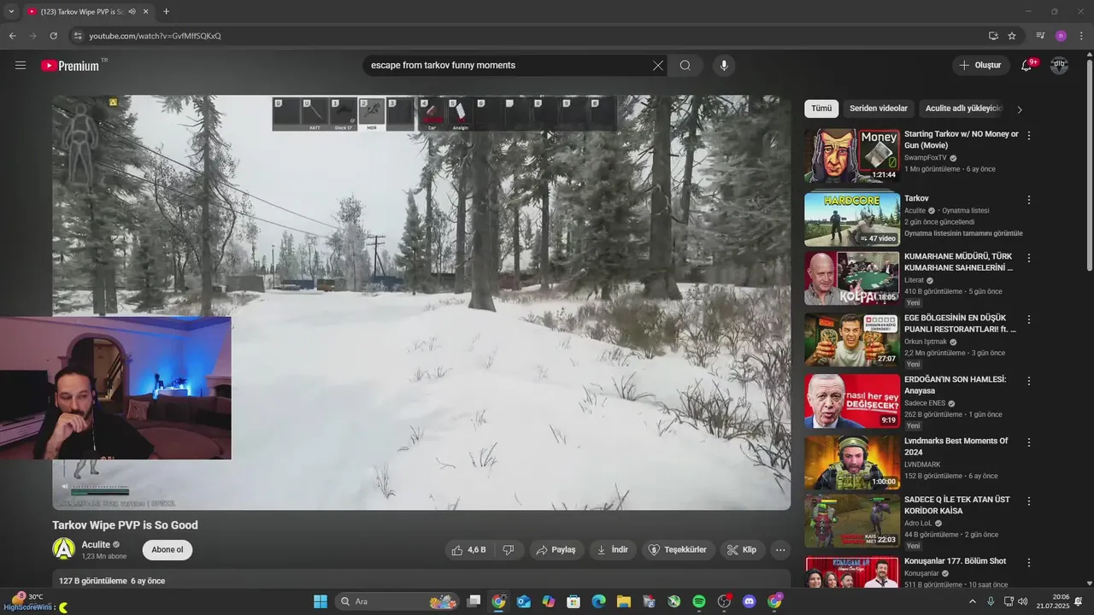Click the volume icon in system tray

coord(1023,601)
